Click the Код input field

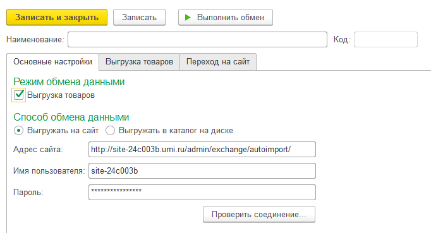point(385,40)
